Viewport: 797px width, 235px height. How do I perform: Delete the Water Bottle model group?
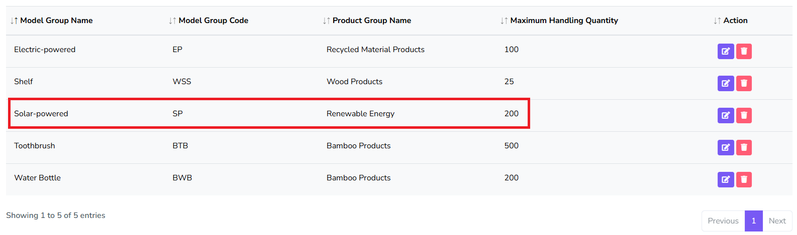(744, 179)
